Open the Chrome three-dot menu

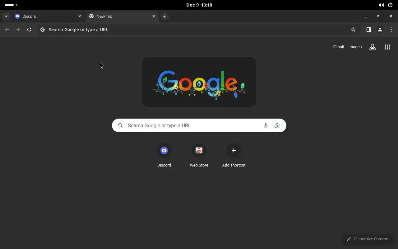391,30
